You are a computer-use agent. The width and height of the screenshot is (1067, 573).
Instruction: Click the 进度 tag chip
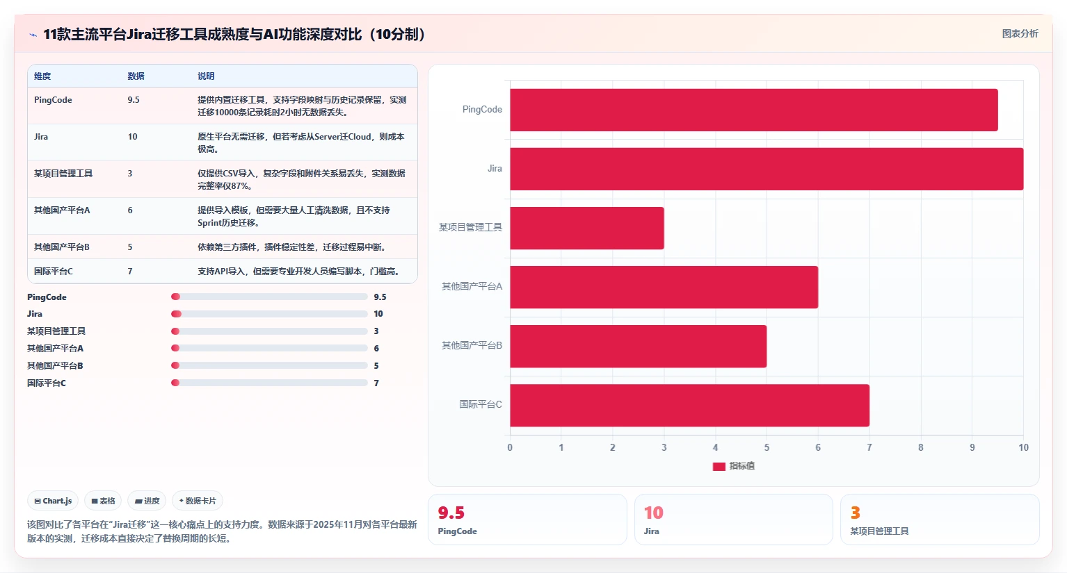pyautogui.click(x=147, y=501)
